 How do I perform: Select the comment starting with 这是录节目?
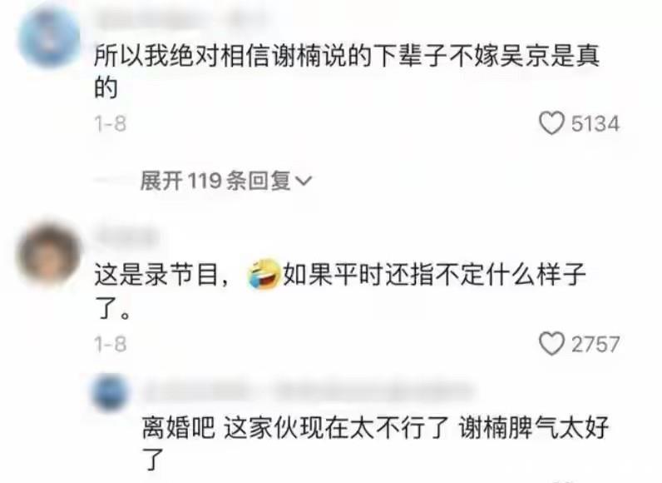(340, 291)
